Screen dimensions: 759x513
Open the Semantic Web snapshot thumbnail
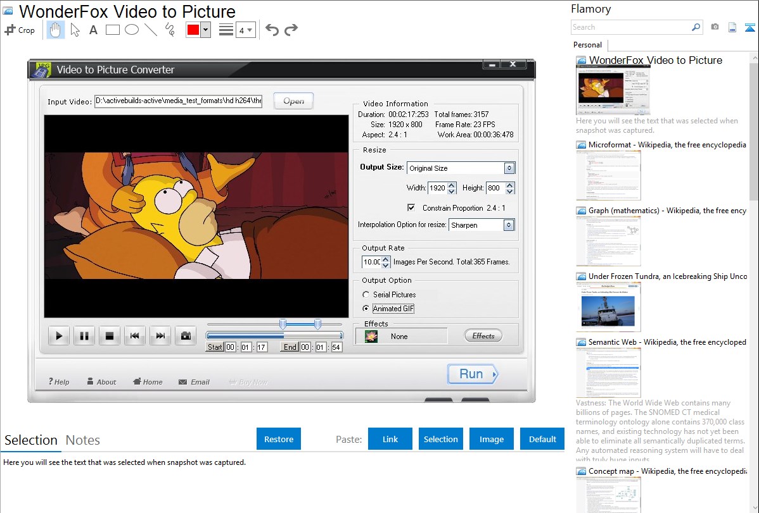pyautogui.click(x=608, y=373)
